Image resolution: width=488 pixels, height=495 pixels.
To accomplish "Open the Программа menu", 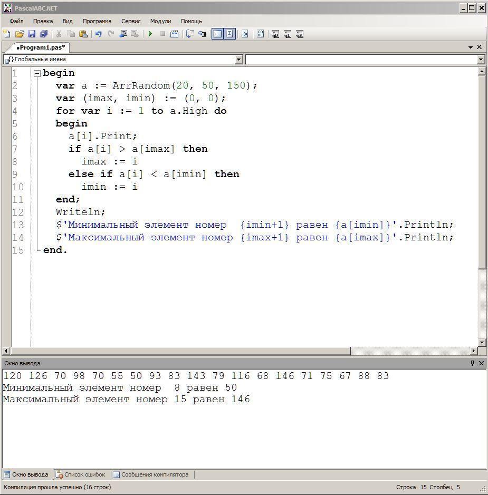I will pos(97,21).
